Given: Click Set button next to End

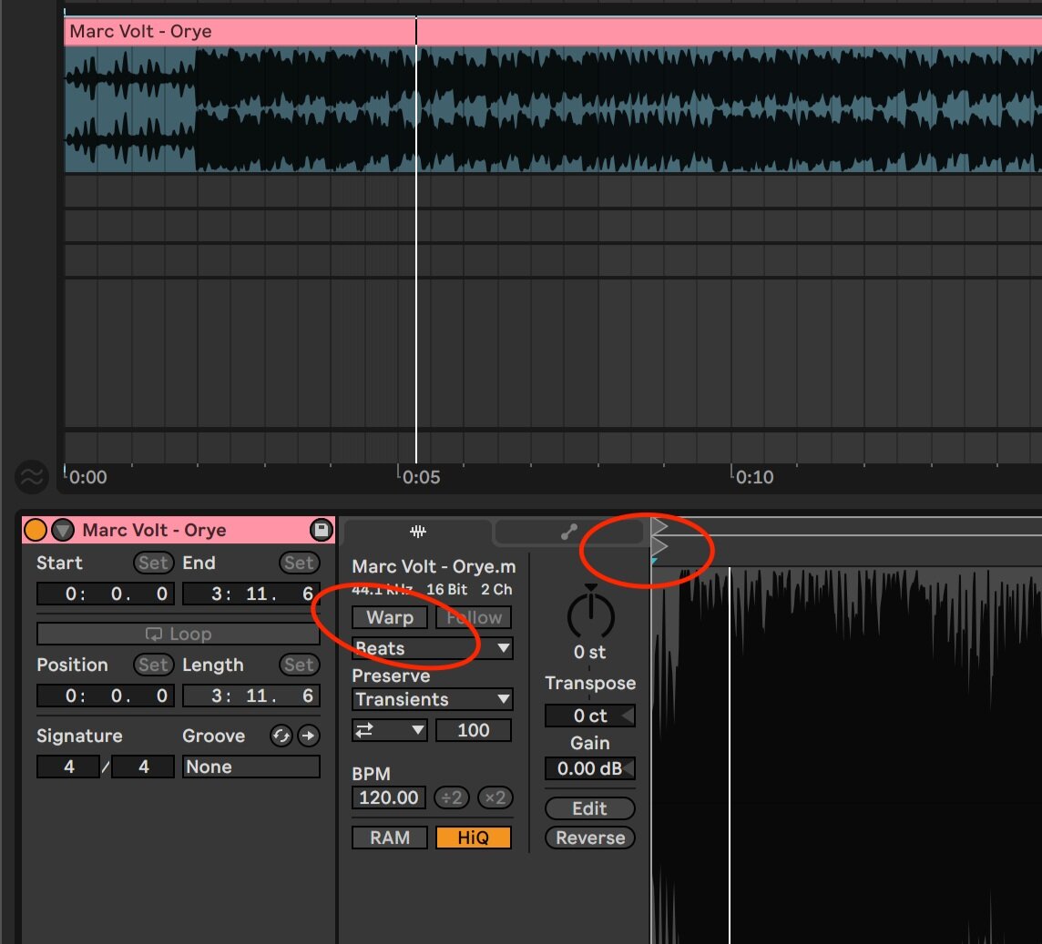Looking at the screenshot, I should [299, 563].
